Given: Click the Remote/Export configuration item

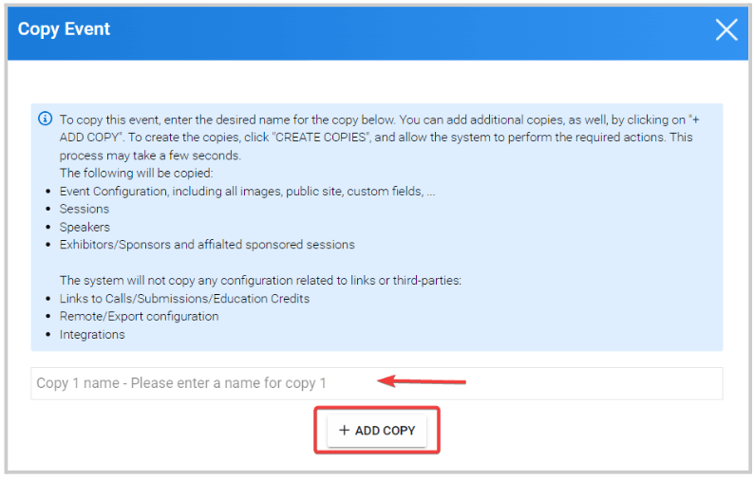Looking at the screenshot, I should 139,316.
